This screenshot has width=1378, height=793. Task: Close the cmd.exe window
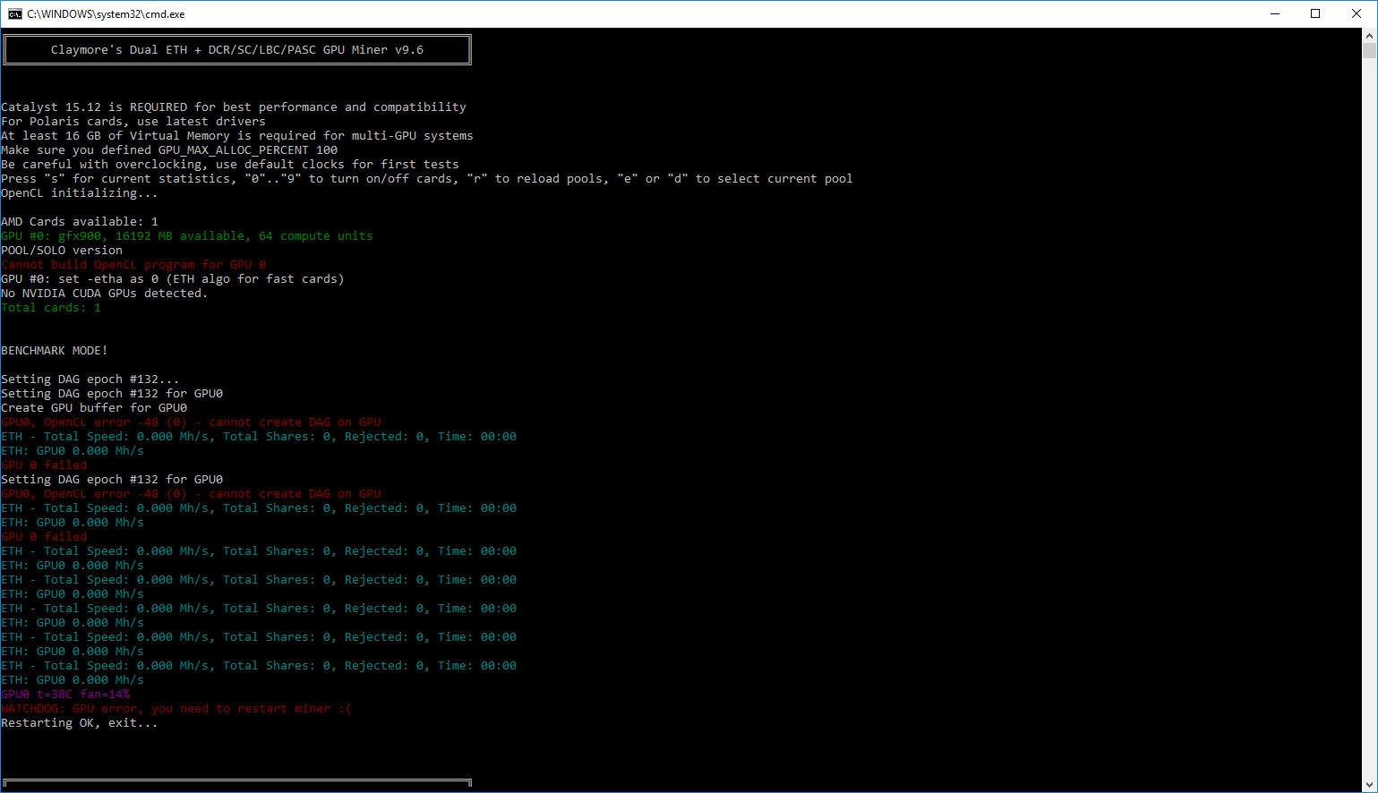pyautogui.click(x=1357, y=13)
